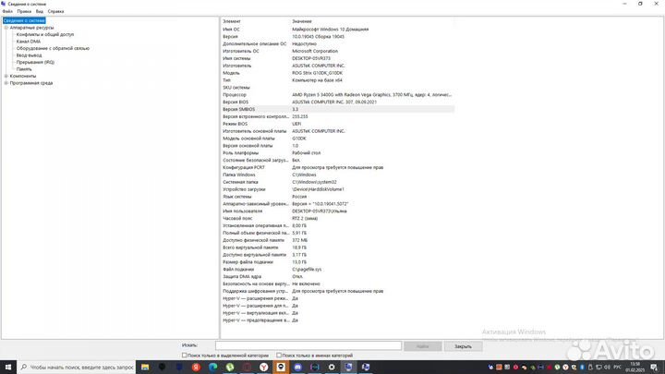
Task: Select the Память tree item
Action: pos(24,69)
